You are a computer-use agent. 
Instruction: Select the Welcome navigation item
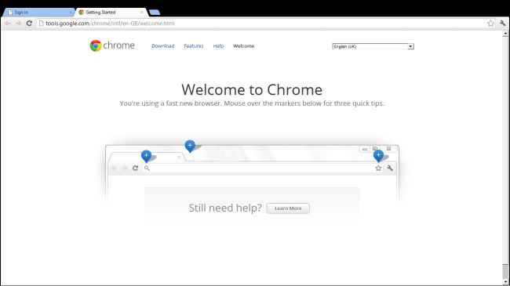[243, 45]
